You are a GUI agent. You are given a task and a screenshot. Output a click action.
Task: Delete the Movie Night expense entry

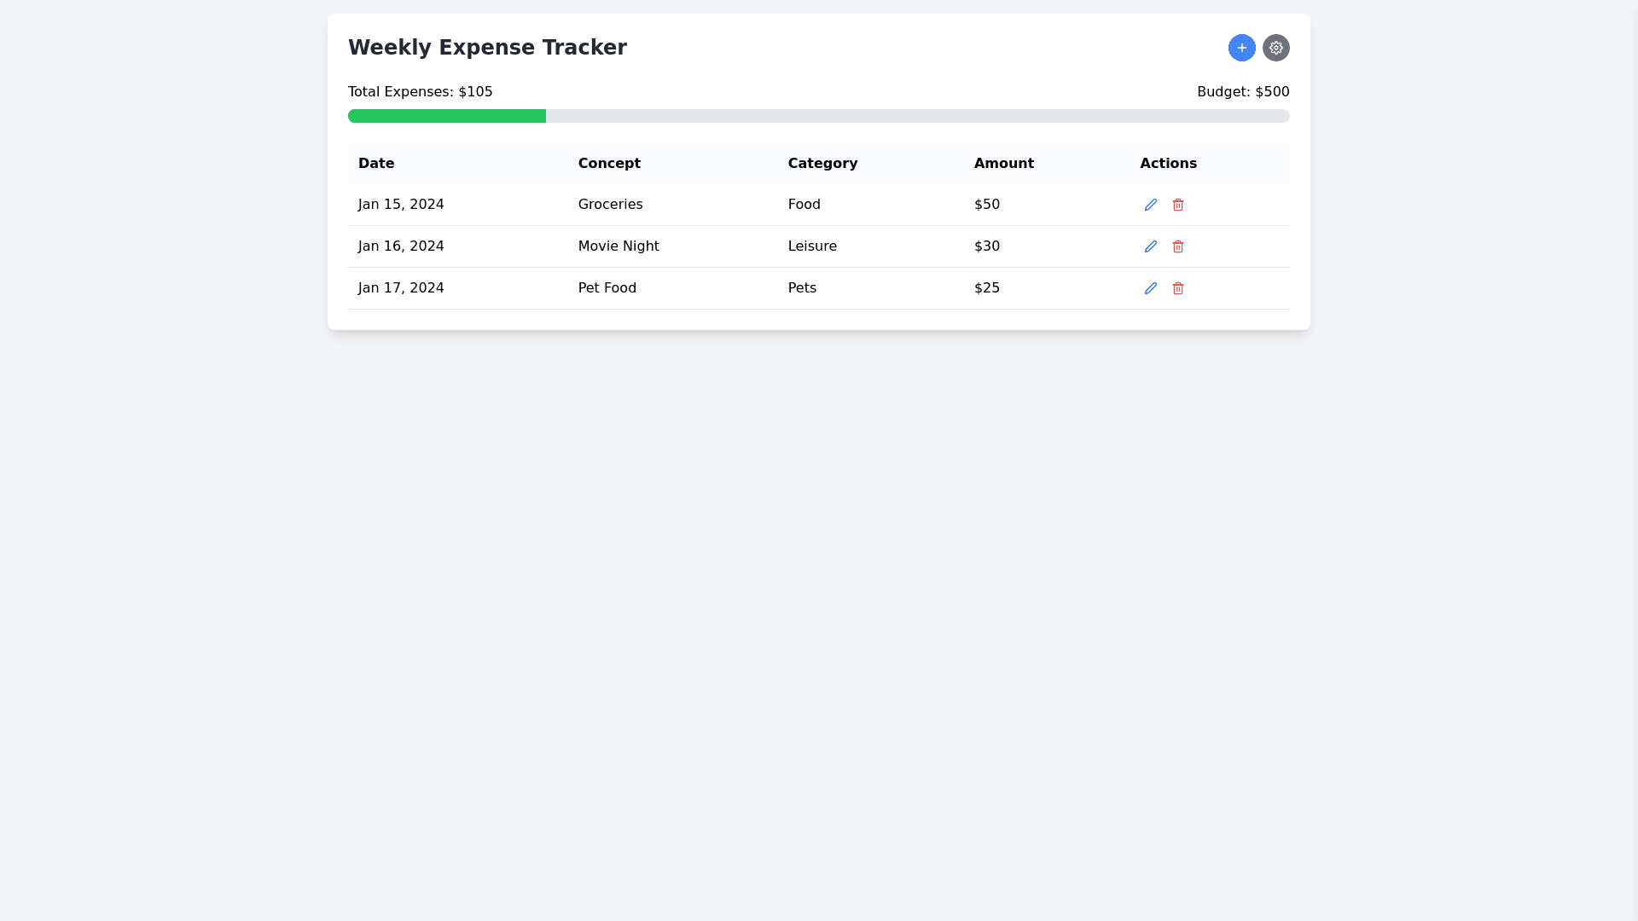[x=1177, y=246]
